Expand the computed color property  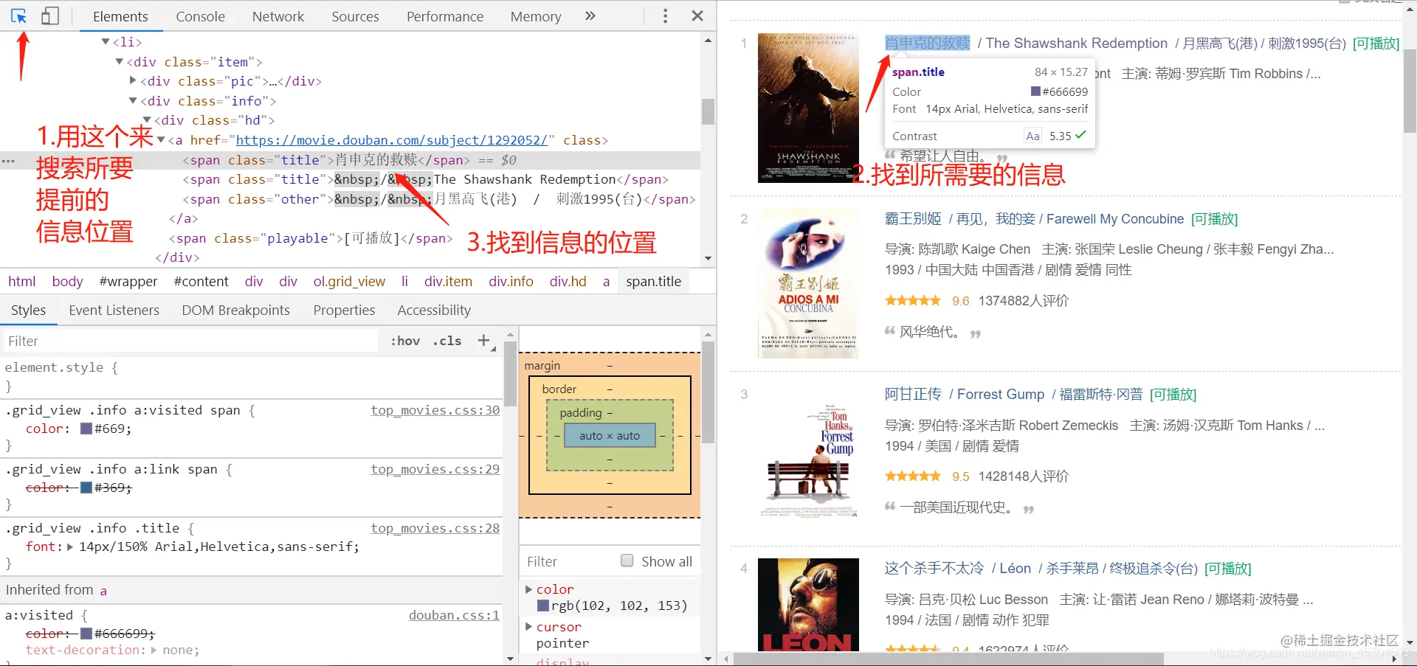pyautogui.click(x=528, y=589)
